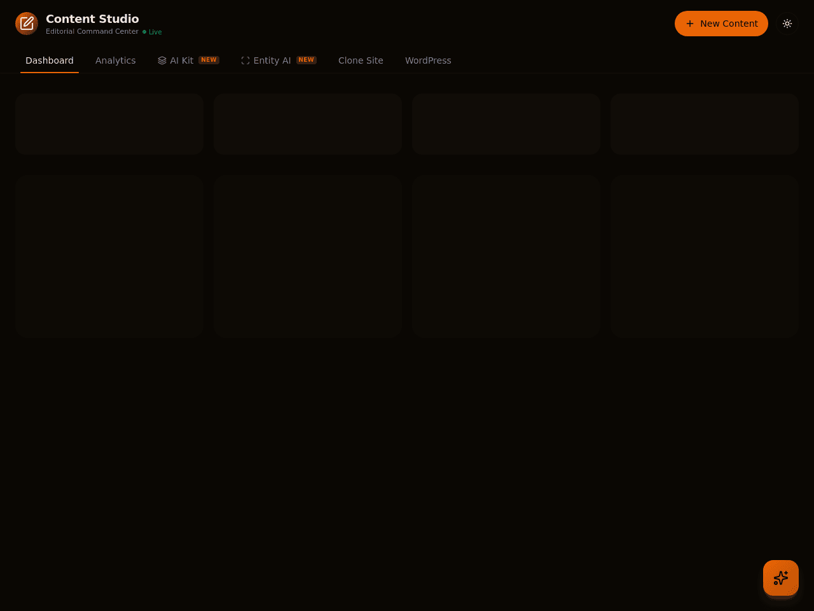
Task: Open the AI sparkle assistant floating button
Action: coord(781,578)
